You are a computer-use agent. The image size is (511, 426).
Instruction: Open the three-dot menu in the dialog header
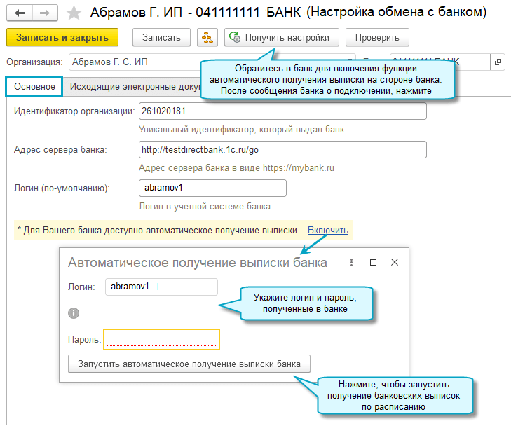point(351,262)
